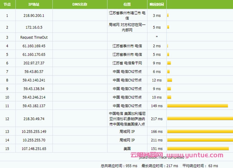This screenshot has width=233, height=168.
Task: Select the DNS名称 column header
Action: pyautogui.click(x=80, y=4)
